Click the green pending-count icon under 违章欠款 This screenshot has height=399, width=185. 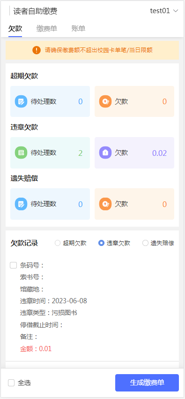pyautogui.click(x=21, y=153)
